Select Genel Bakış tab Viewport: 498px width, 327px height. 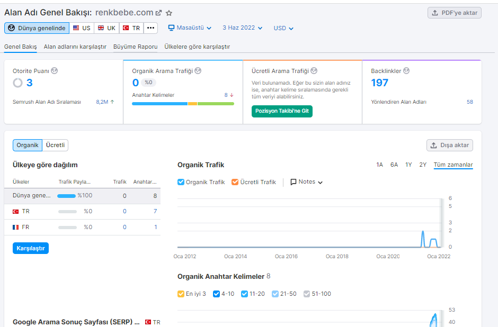click(x=20, y=47)
